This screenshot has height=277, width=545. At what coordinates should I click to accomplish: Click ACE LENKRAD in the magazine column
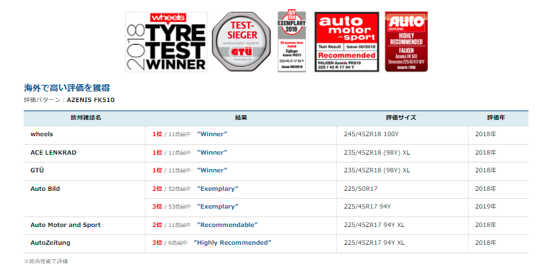[53, 152]
